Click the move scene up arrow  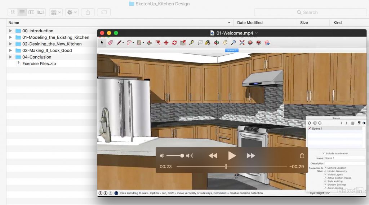point(342,123)
